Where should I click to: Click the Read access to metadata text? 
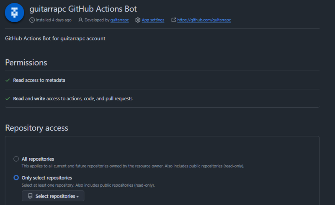39,80
